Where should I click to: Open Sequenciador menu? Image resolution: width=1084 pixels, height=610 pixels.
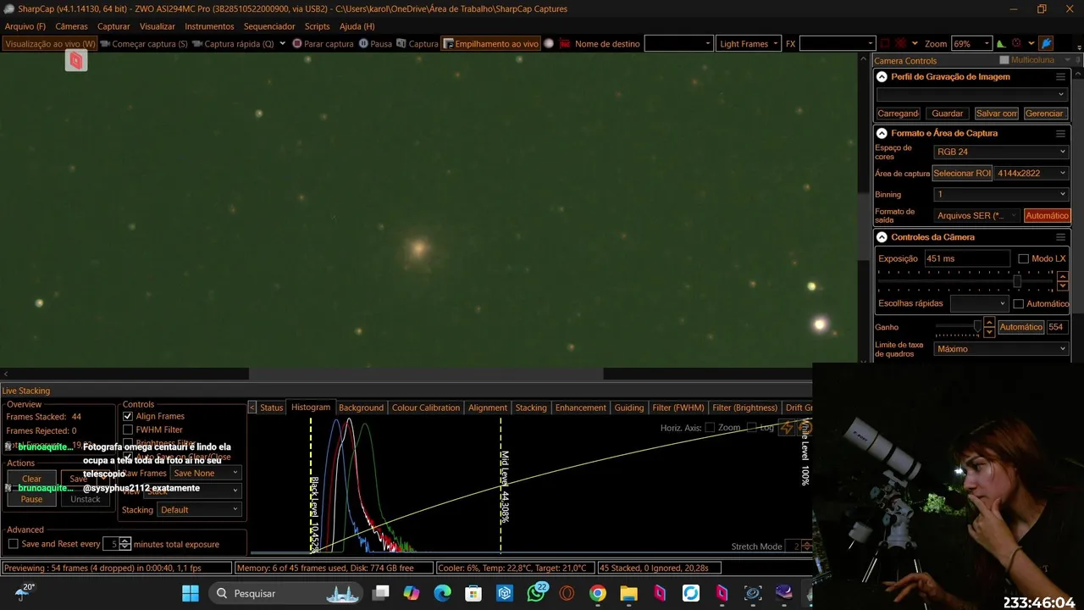tap(269, 26)
